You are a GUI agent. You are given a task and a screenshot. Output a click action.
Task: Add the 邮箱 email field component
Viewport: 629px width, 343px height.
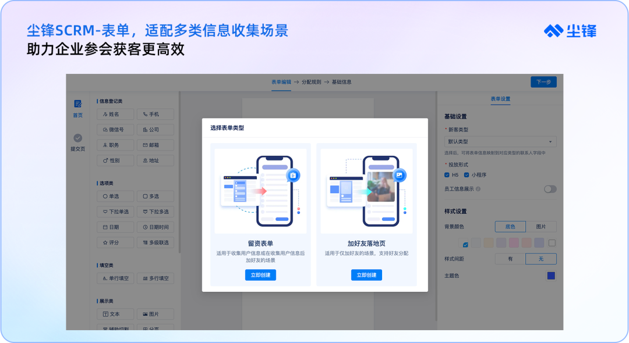coord(156,145)
